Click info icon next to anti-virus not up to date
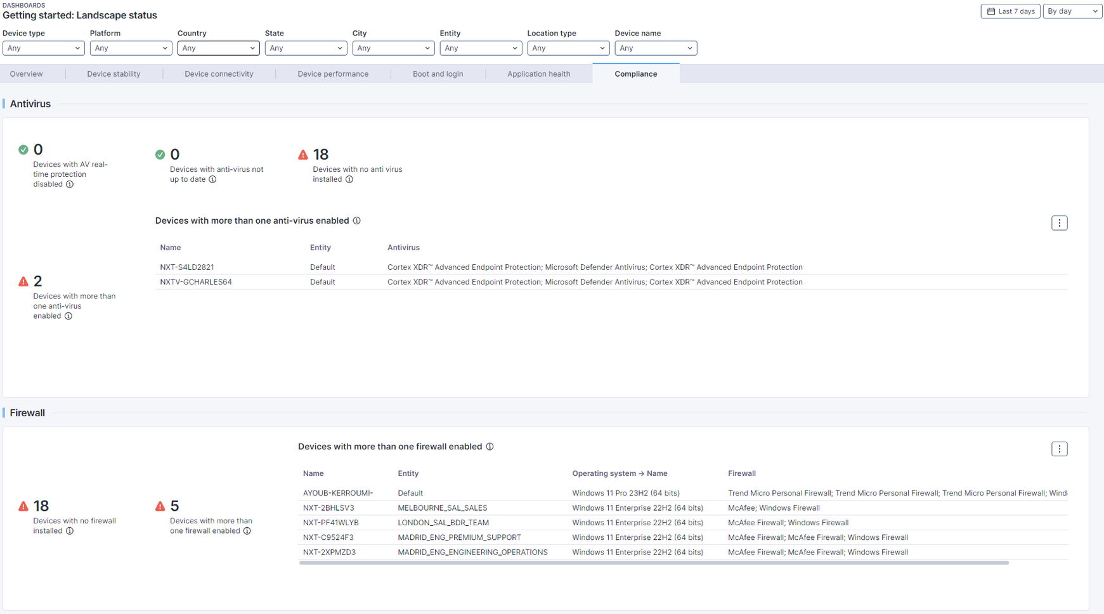This screenshot has height=614, width=1104. (x=212, y=179)
